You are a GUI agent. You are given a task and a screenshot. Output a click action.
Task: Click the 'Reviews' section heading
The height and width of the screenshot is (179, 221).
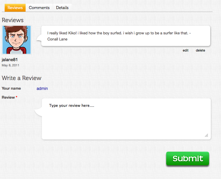tap(13, 20)
